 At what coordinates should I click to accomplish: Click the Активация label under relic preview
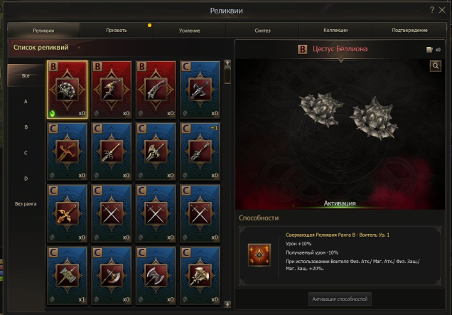(x=340, y=203)
